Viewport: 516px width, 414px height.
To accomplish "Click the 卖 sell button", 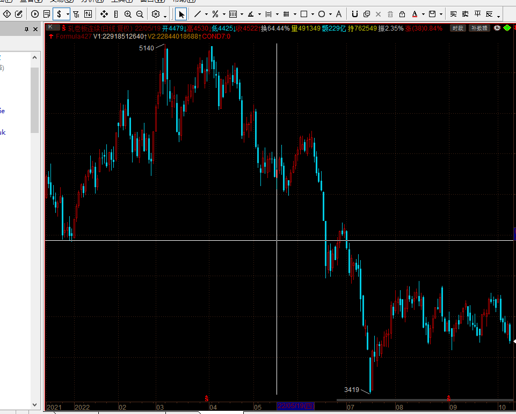I will point(466,14).
